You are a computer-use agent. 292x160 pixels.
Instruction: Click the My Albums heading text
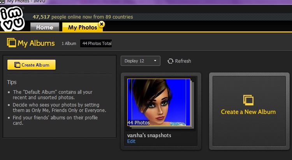36,43
